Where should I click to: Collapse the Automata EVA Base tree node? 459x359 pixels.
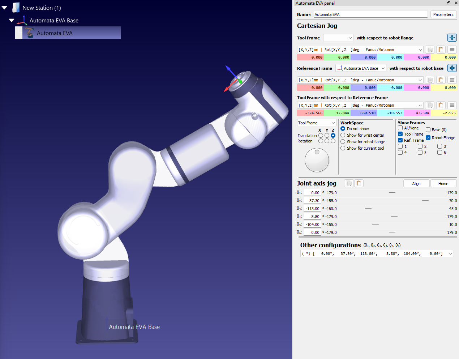12,21
